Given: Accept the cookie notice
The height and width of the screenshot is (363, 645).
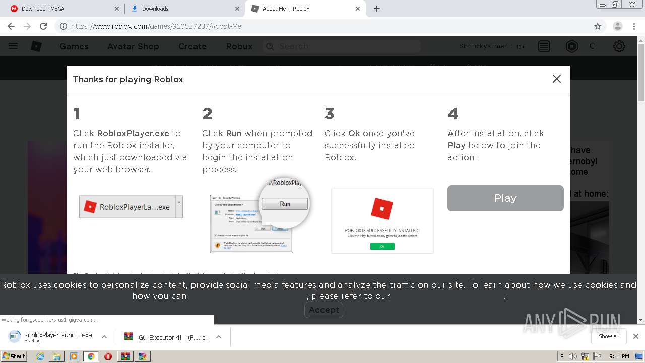Looking at the screenshot, I should [324, 310].
